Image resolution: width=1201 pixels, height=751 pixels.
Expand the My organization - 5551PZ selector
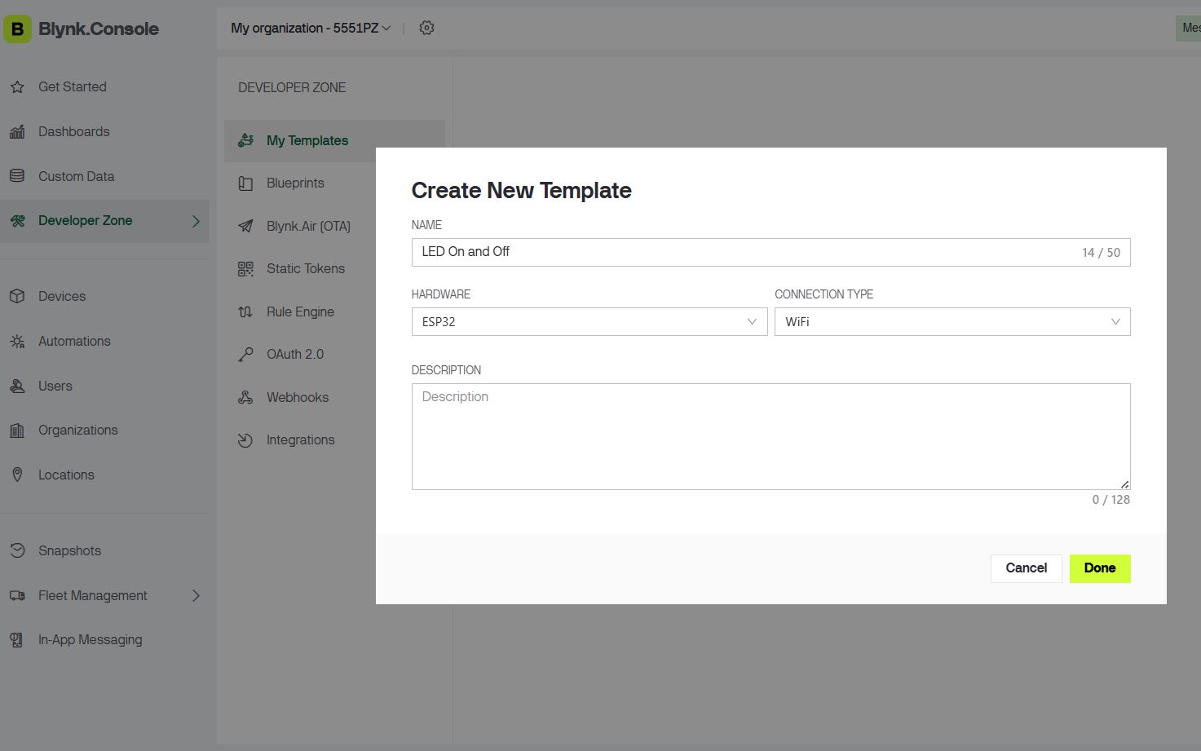[x=311, y=28]
